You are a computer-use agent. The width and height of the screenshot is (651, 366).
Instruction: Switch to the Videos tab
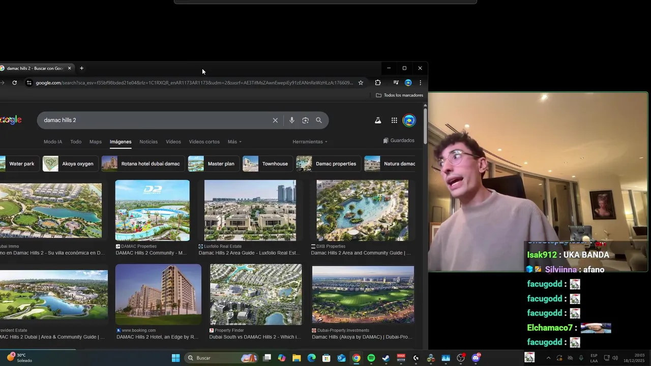click(173, 142)
